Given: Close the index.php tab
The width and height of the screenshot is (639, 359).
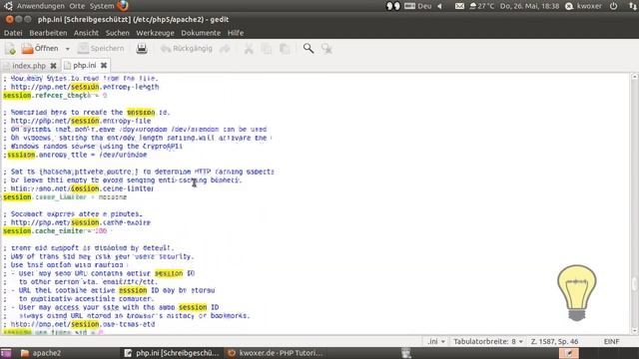Looking at the screenshot, I should (53, 66).
